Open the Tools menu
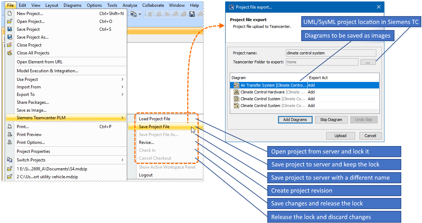The height and width of the screenshot is (223, 422). (x=112, y=5)
